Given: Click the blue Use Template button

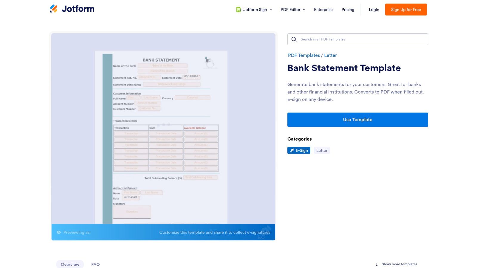Looking at the screenshot, I should [x=358, y=120].
